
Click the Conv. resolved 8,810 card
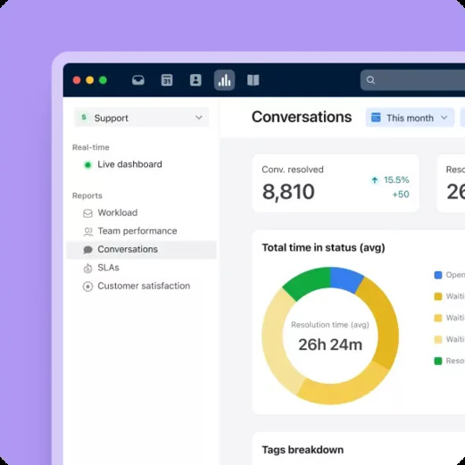(336, 183)
